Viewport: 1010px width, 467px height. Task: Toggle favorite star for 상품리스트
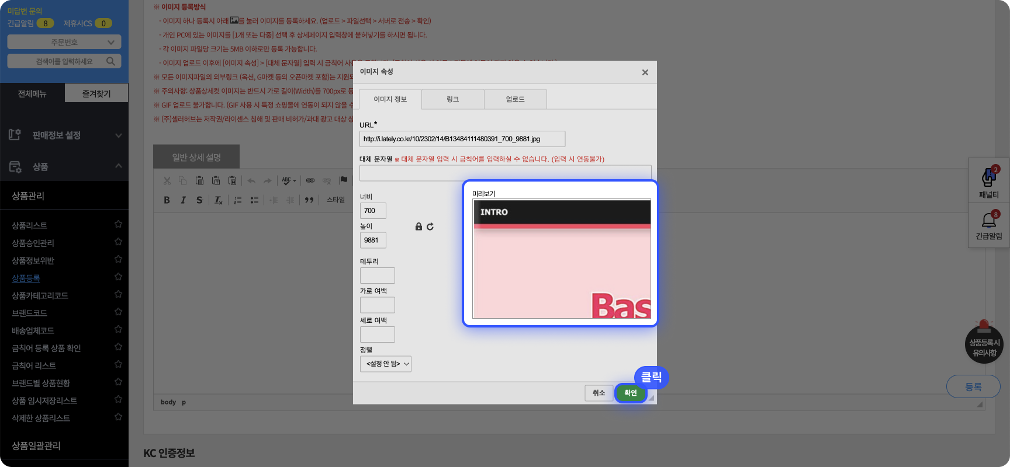(118, 224)
